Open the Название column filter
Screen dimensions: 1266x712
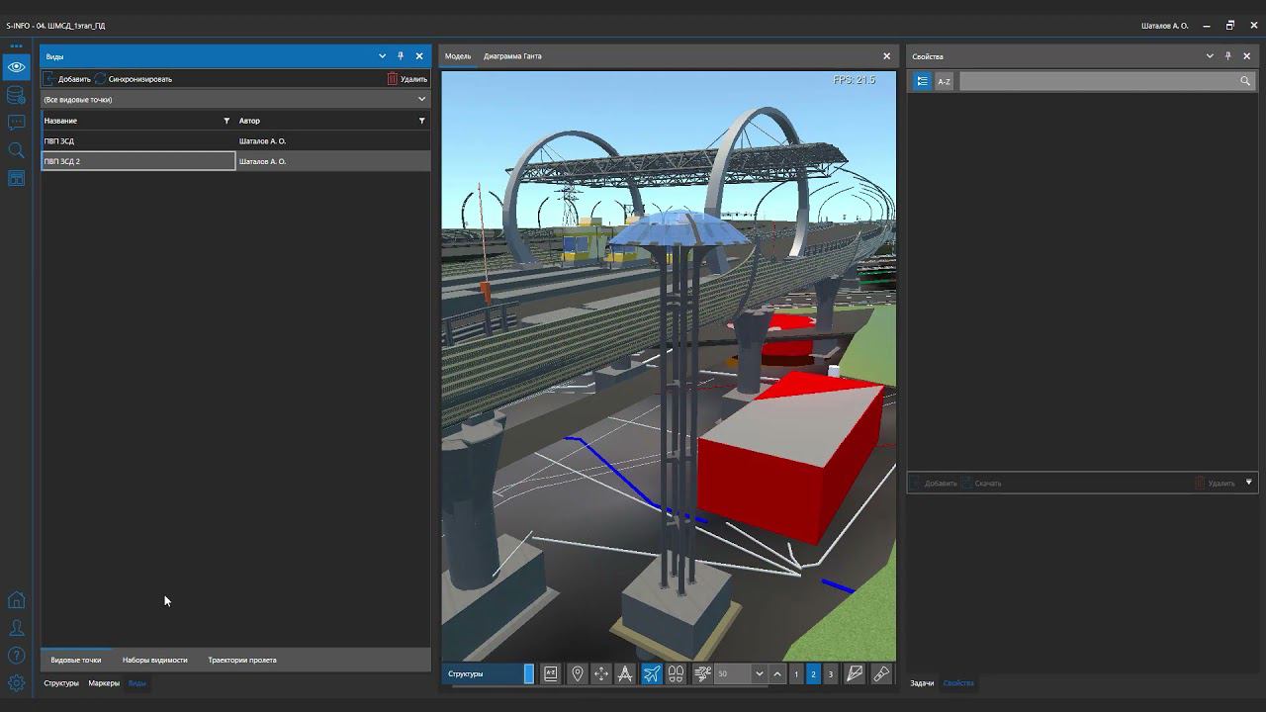(x=226, y=121)
